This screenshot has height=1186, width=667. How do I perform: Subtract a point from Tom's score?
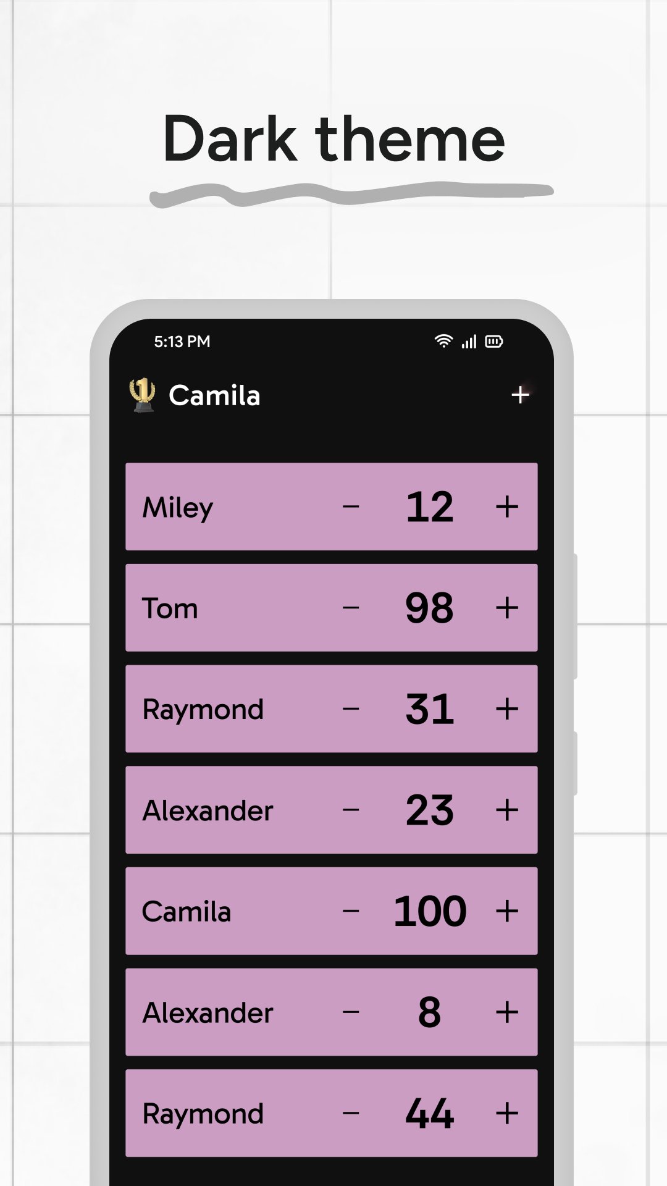pyautogui.click(x=351, y=608)
